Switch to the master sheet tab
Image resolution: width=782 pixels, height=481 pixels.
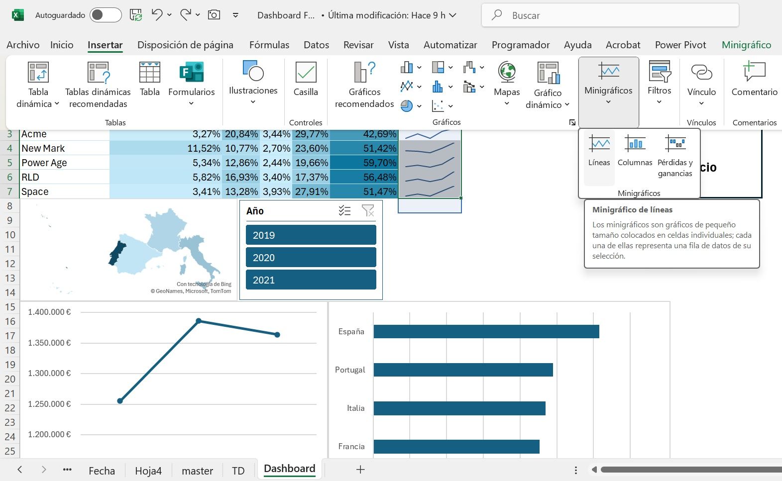coord(198,471)
